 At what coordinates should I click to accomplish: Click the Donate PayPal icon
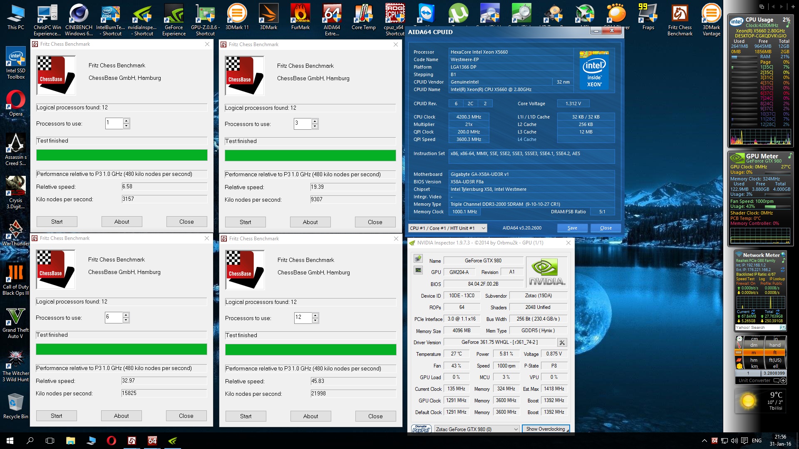click(421, 429)
